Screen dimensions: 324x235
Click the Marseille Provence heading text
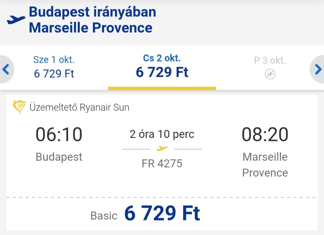(x=90, y=28)
